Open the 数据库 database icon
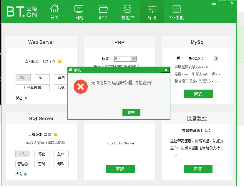Screen dimensions: 244x188 pos(127,9)
